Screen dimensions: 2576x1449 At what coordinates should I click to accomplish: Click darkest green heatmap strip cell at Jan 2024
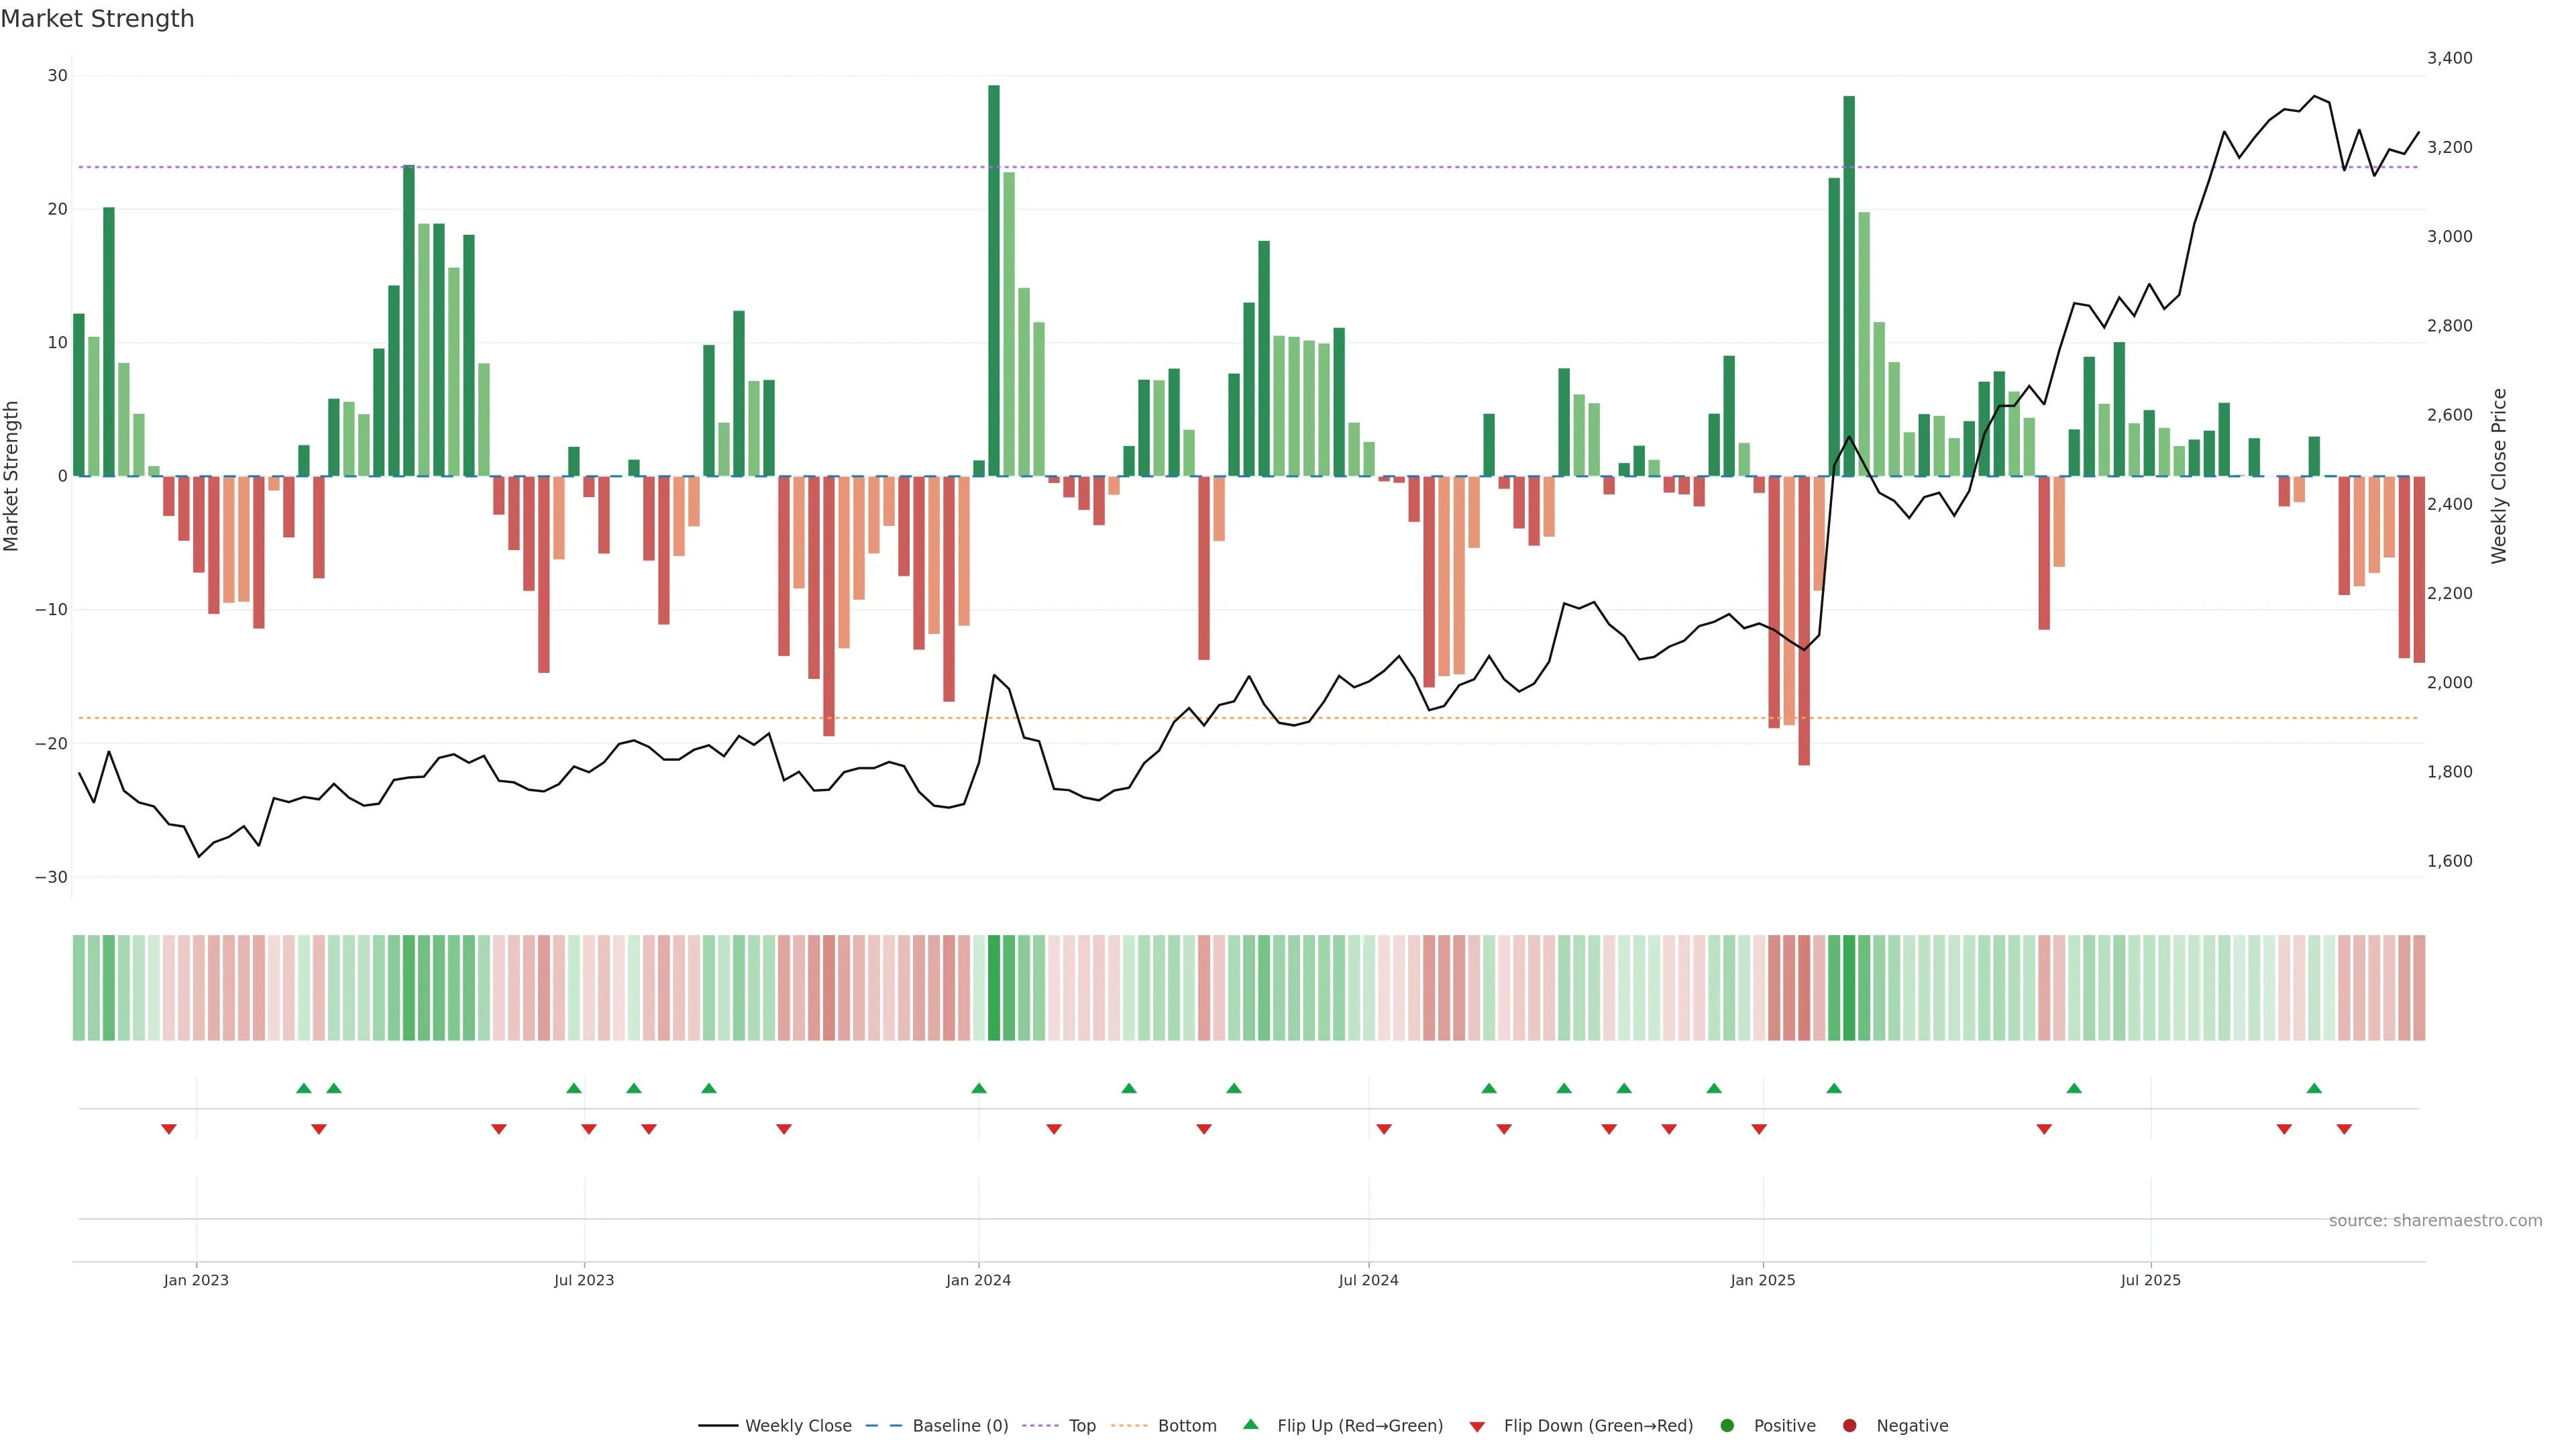coord(994,987)
